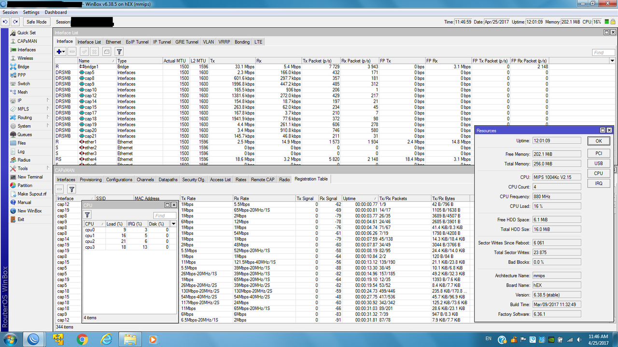Click Exit in sidebar
The image size is (618, 347).
point(21,219)
